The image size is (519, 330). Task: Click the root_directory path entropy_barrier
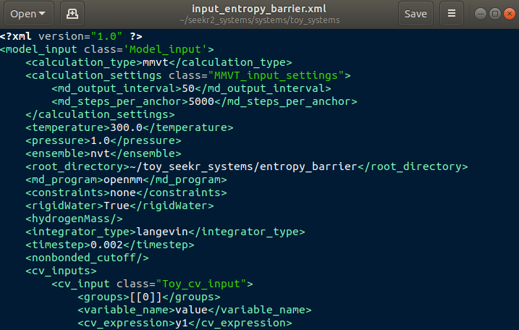pyautogui.click(x=243, y=166)
